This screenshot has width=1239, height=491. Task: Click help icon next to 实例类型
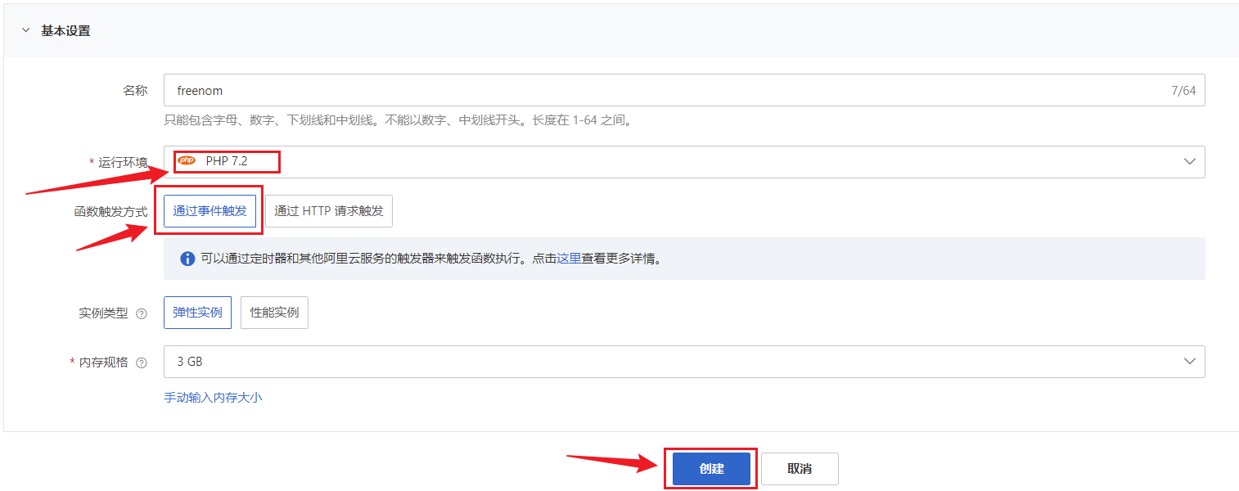142,313
